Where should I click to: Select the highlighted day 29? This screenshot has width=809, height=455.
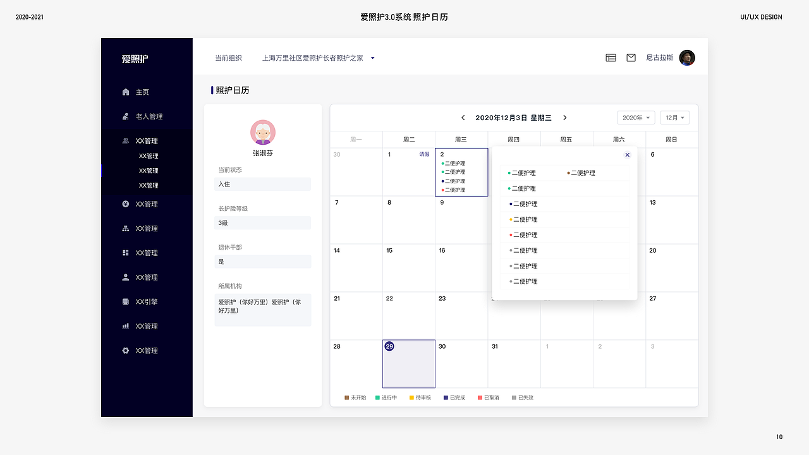[x=409, y=364]
